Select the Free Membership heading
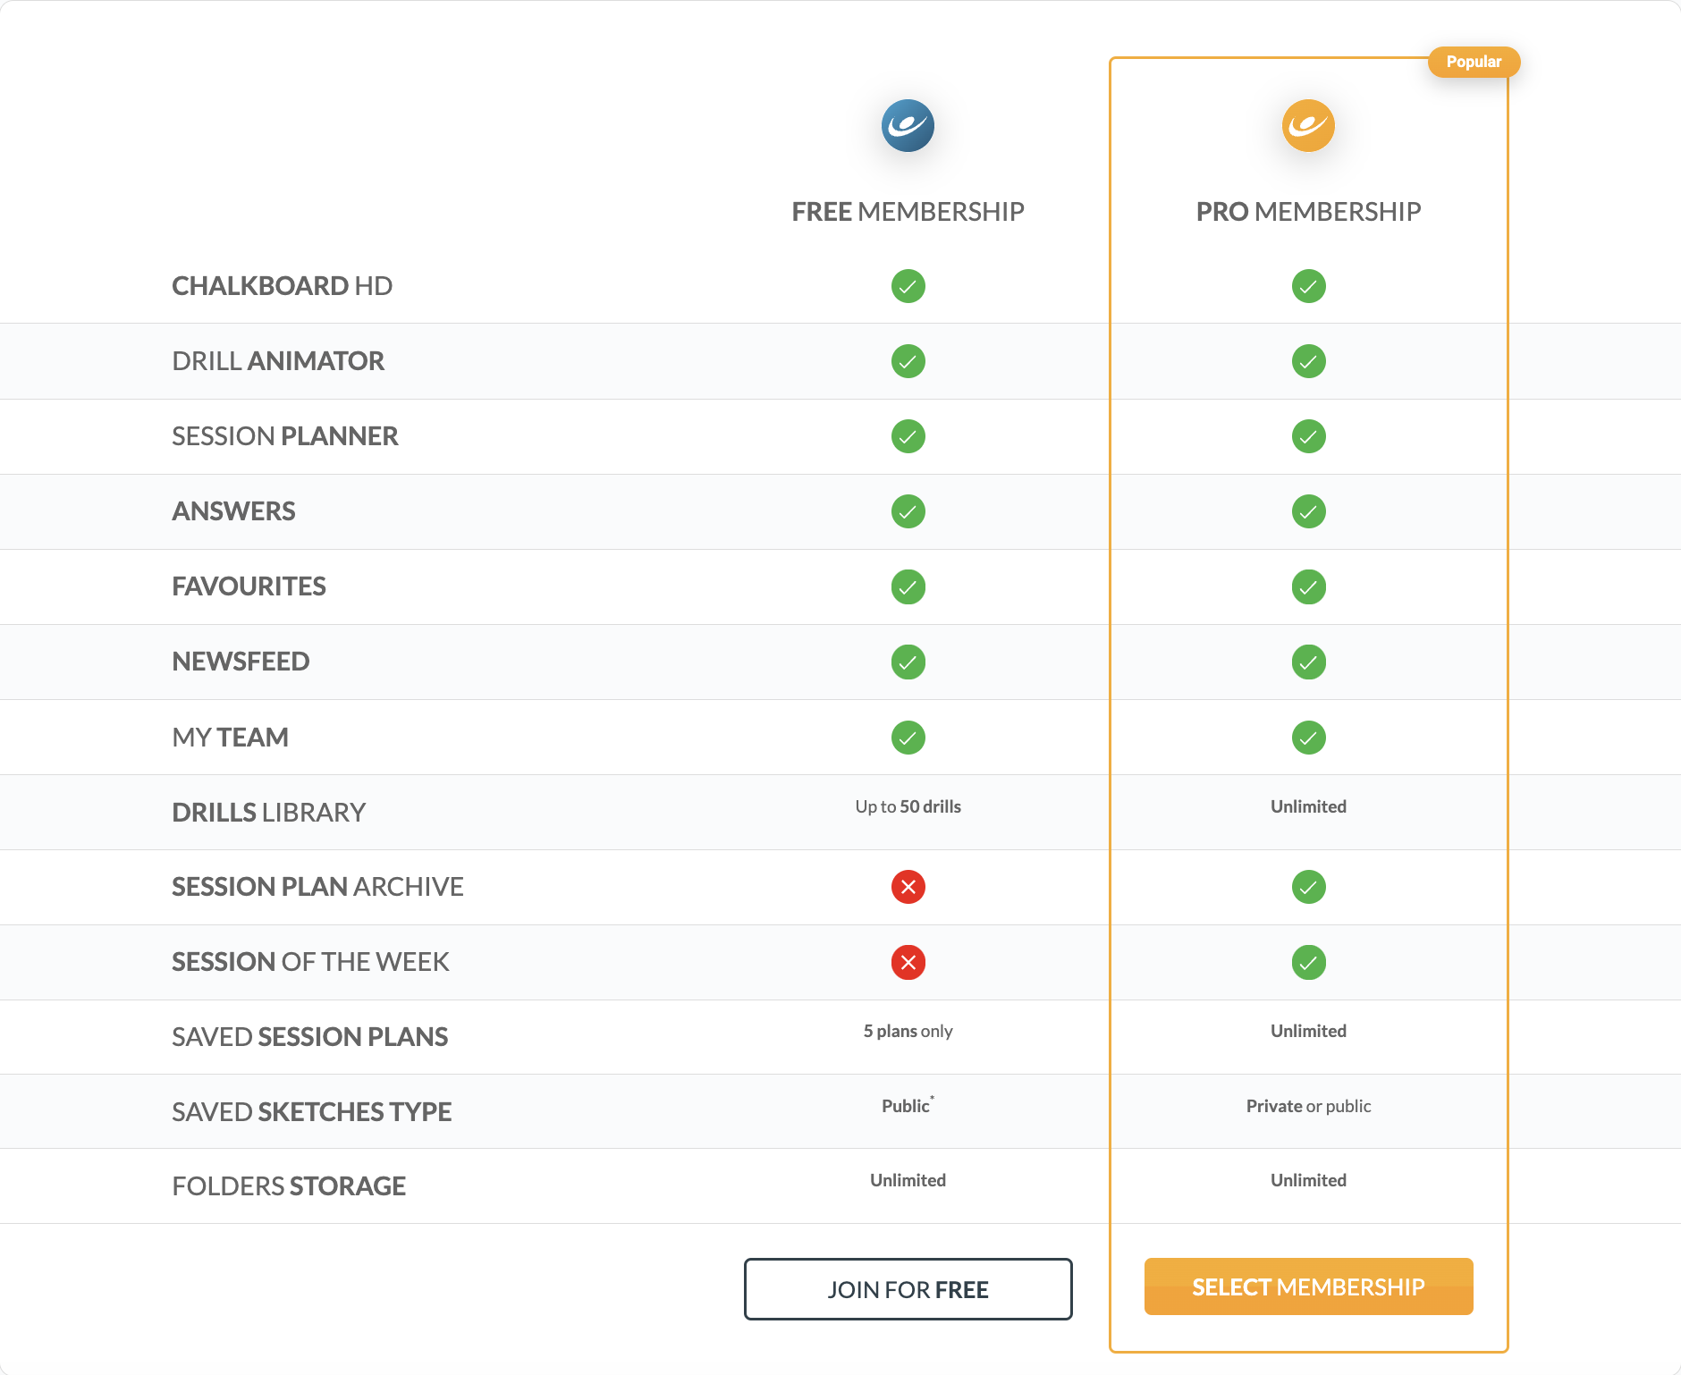Viewport: 1681px width, 1375px height. pos(908,212)
